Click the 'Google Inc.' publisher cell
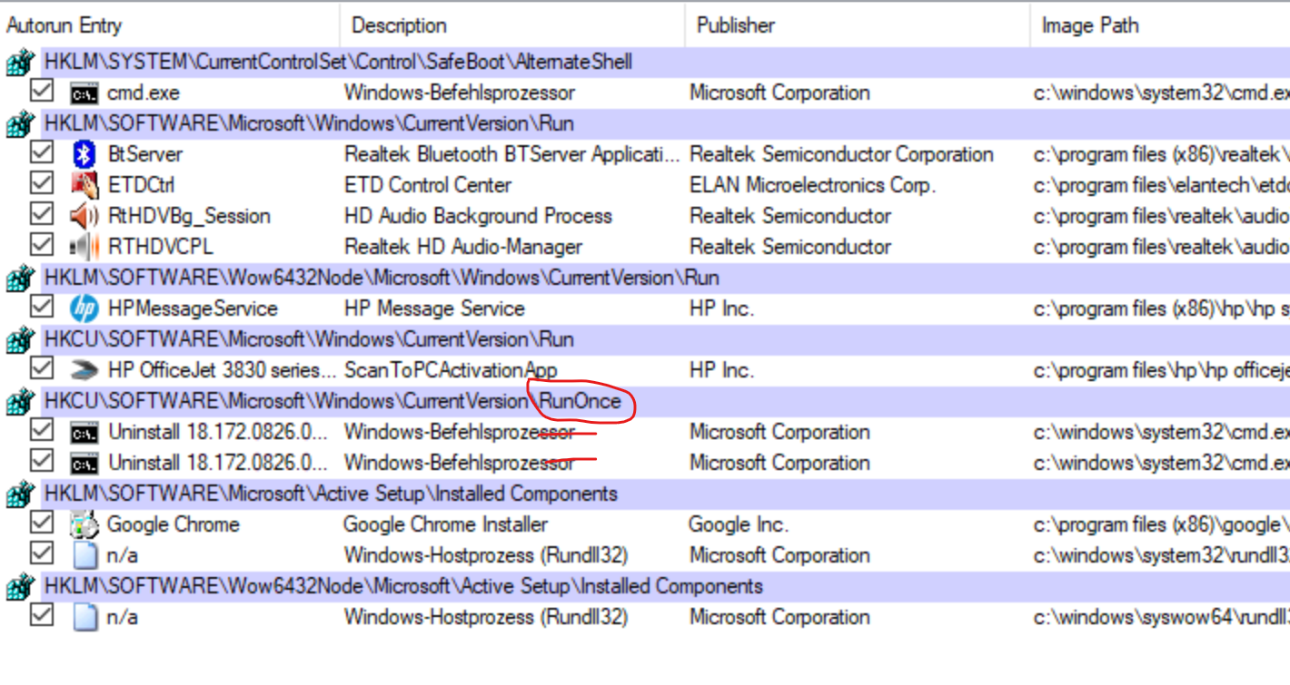This screenshot has width=1290, height=685. (738, 524)
